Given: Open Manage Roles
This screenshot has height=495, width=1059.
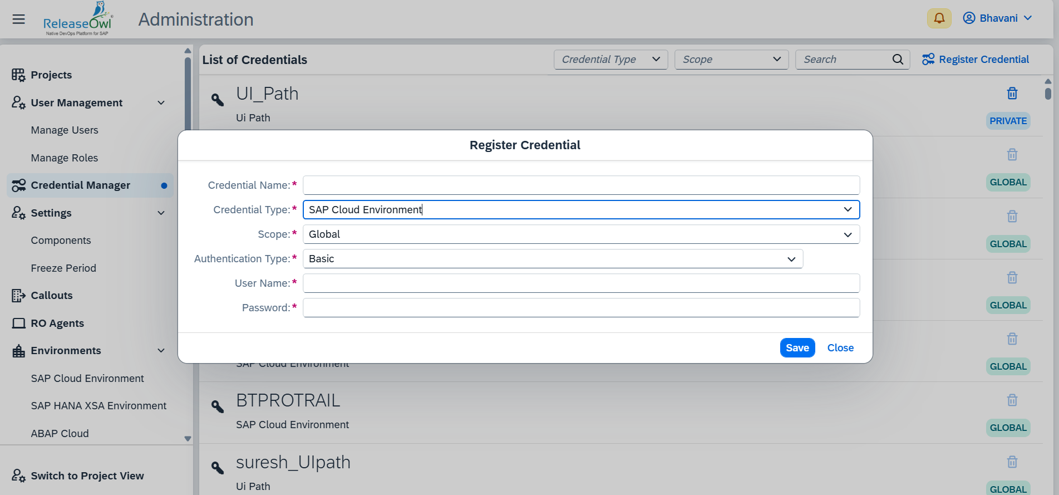Looking at the screenshot, I should (65, 158).
